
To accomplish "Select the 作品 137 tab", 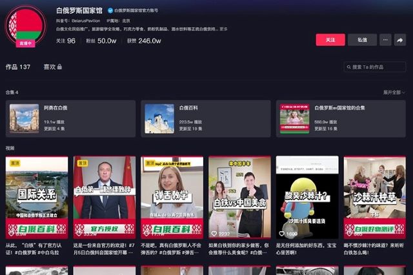I will tap(18, 67).
